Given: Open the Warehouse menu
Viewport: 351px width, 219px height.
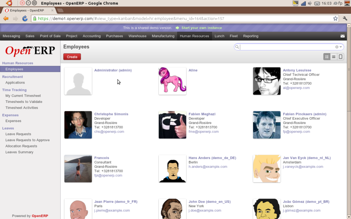Looking at the screenshot, I should click(x=137, y=36).
